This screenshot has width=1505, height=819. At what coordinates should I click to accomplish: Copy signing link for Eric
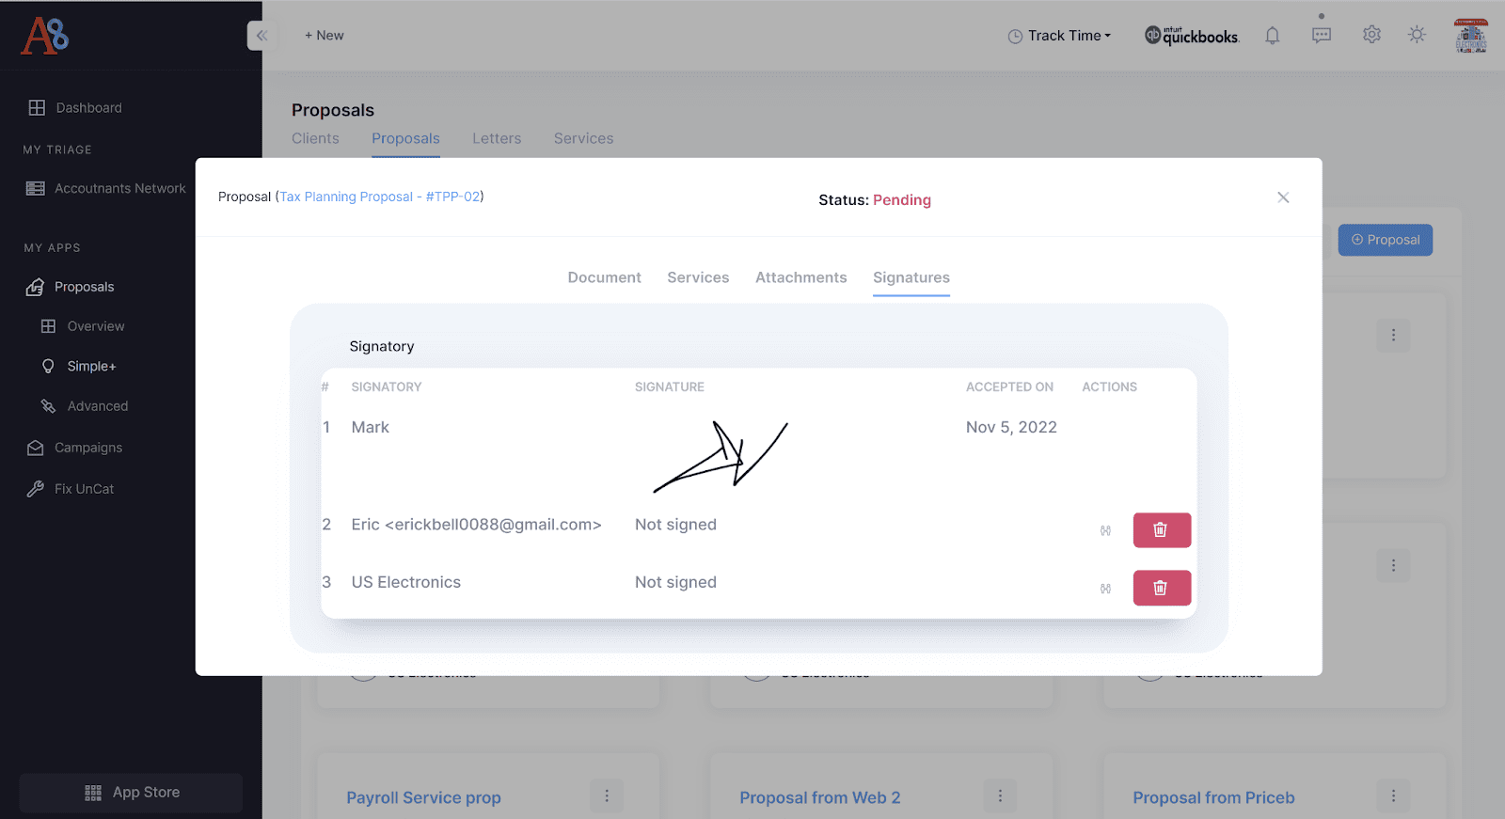click(x=1105, y=531)
